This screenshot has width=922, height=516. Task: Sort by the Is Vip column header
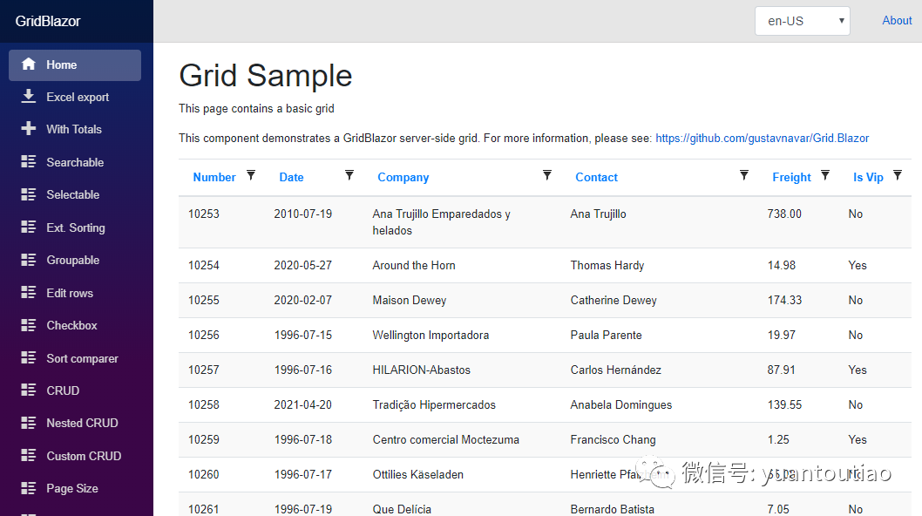pyautogui.click(x=868, y=177)
